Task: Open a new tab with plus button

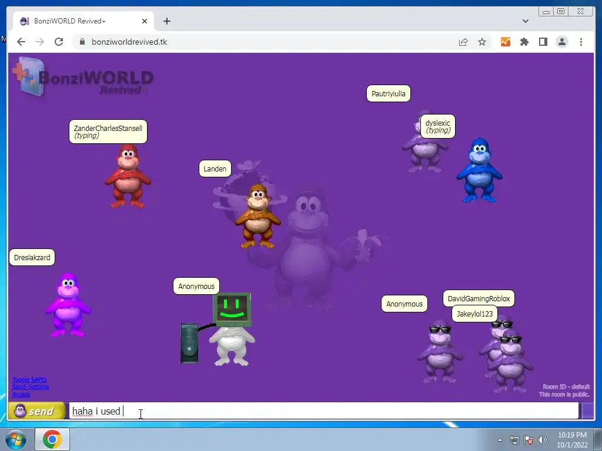Action: point(166,21)
